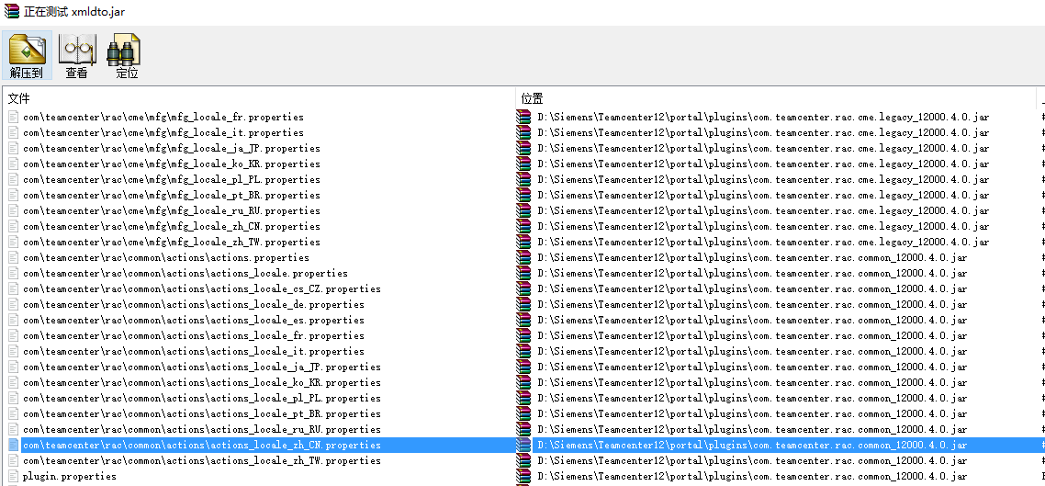
Task: Click the 查看 view toolbar icon
Action: [x=77, y=55]
